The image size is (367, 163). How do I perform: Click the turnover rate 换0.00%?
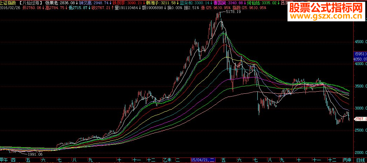[x=175, y=8]
